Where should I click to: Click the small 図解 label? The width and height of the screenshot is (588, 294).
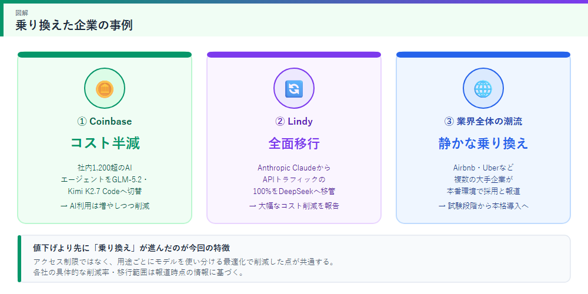click(21, 13)
